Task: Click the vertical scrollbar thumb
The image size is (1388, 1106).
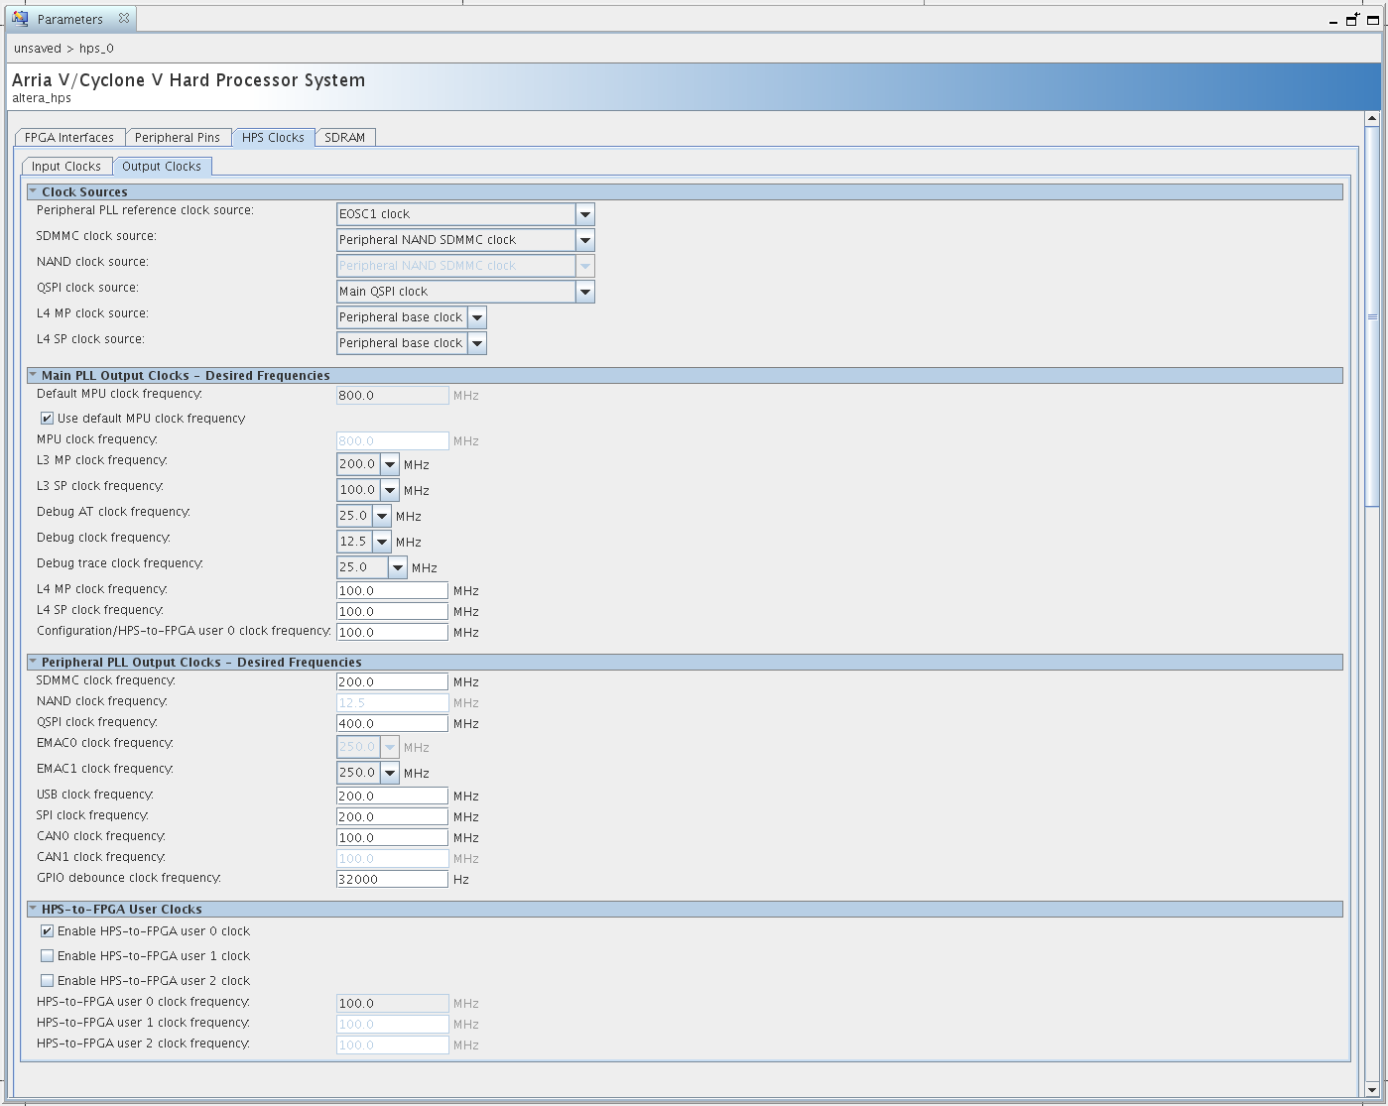Action: [x=1372, y=316]
